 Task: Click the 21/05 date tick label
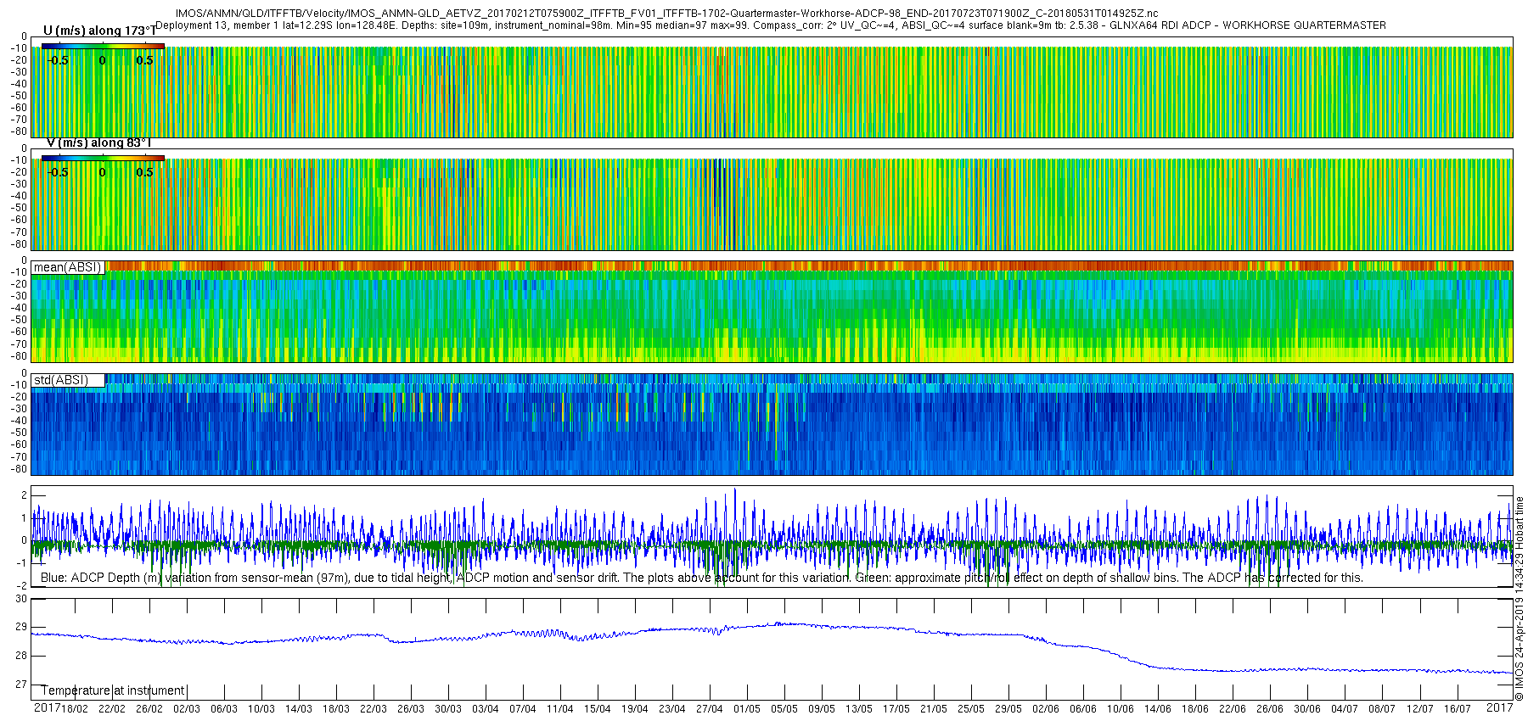coord(934,709)
